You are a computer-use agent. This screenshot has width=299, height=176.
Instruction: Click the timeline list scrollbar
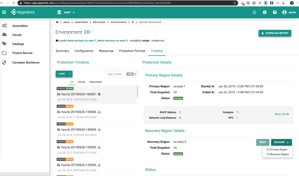(138, 91)
